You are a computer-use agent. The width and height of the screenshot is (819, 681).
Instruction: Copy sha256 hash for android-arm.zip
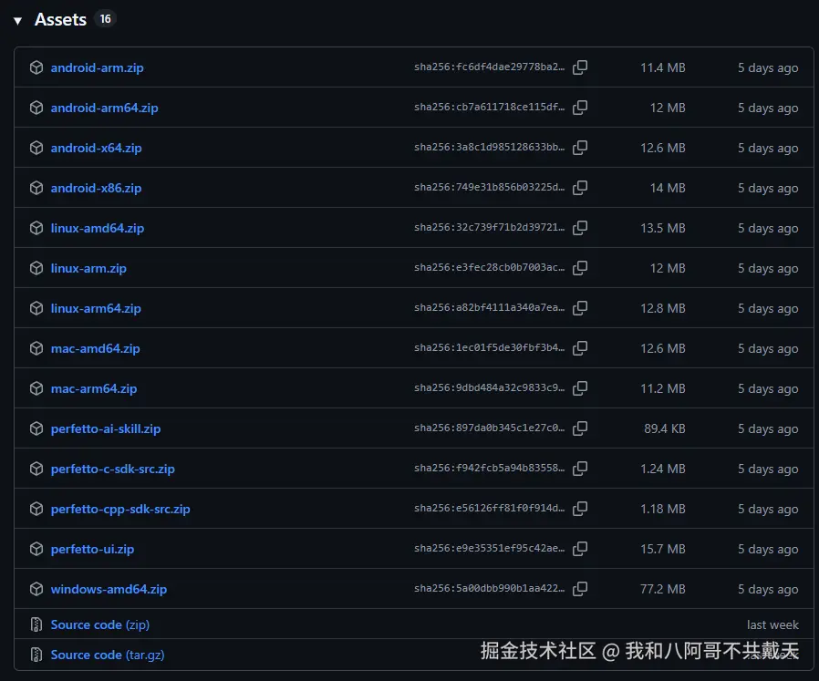coord(580,67)
